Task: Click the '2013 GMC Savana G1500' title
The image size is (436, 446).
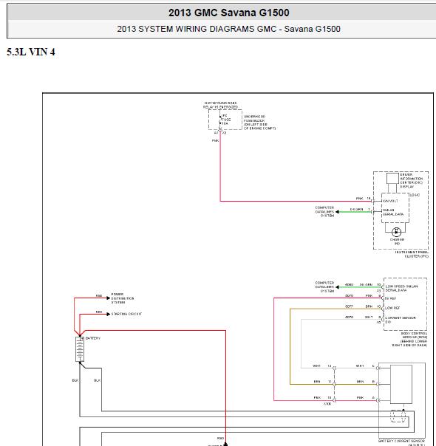Action: (x=228, y=13)
